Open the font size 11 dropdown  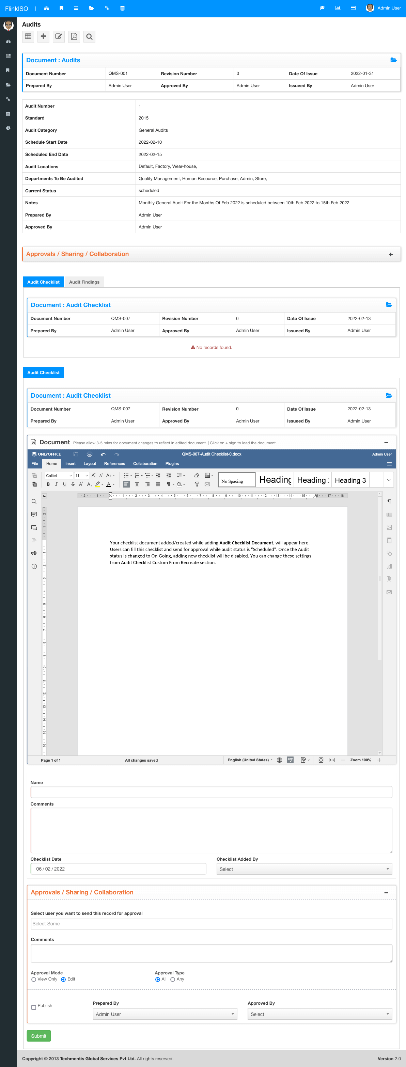point(82,476)
